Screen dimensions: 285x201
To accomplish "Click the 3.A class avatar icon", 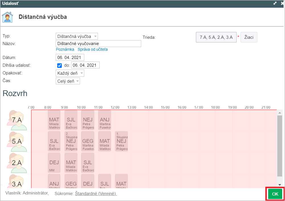I will click(17, 181).
